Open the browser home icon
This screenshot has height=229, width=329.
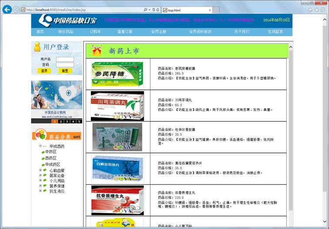pos(310,10)
